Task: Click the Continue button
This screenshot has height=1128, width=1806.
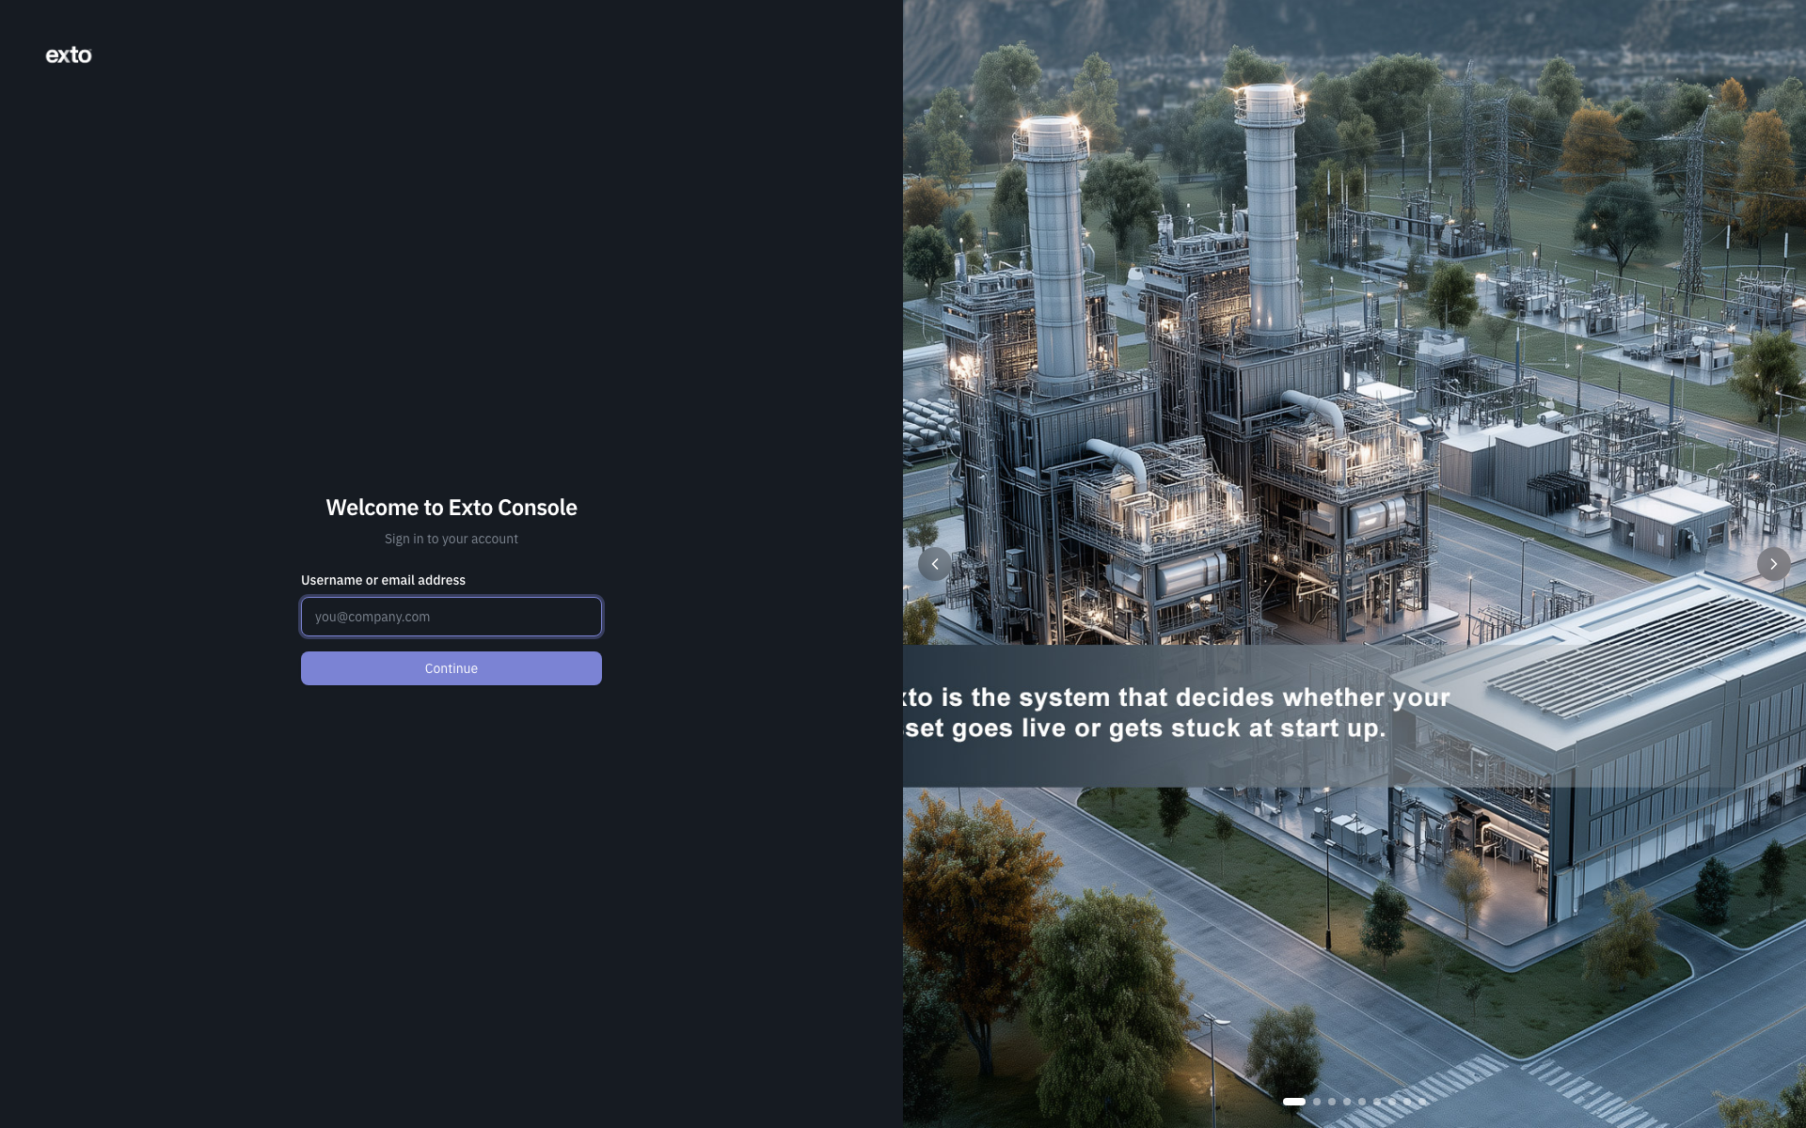Action: point(451,668)
